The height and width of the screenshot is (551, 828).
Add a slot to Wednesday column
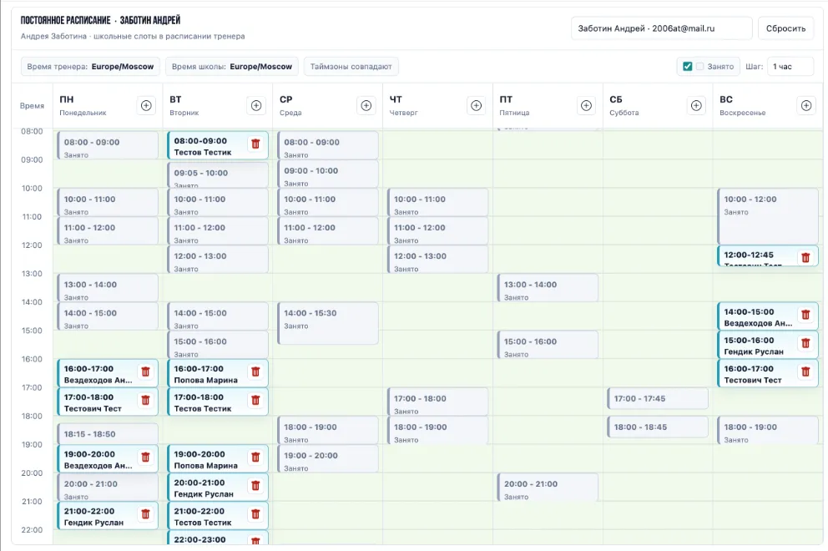366,106
